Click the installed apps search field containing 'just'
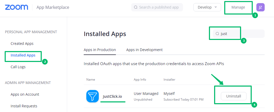The height and width of the screenshot is (112, 274). [239, 34]
